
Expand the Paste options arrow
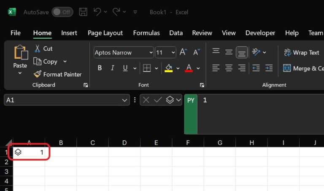point(20,73)
